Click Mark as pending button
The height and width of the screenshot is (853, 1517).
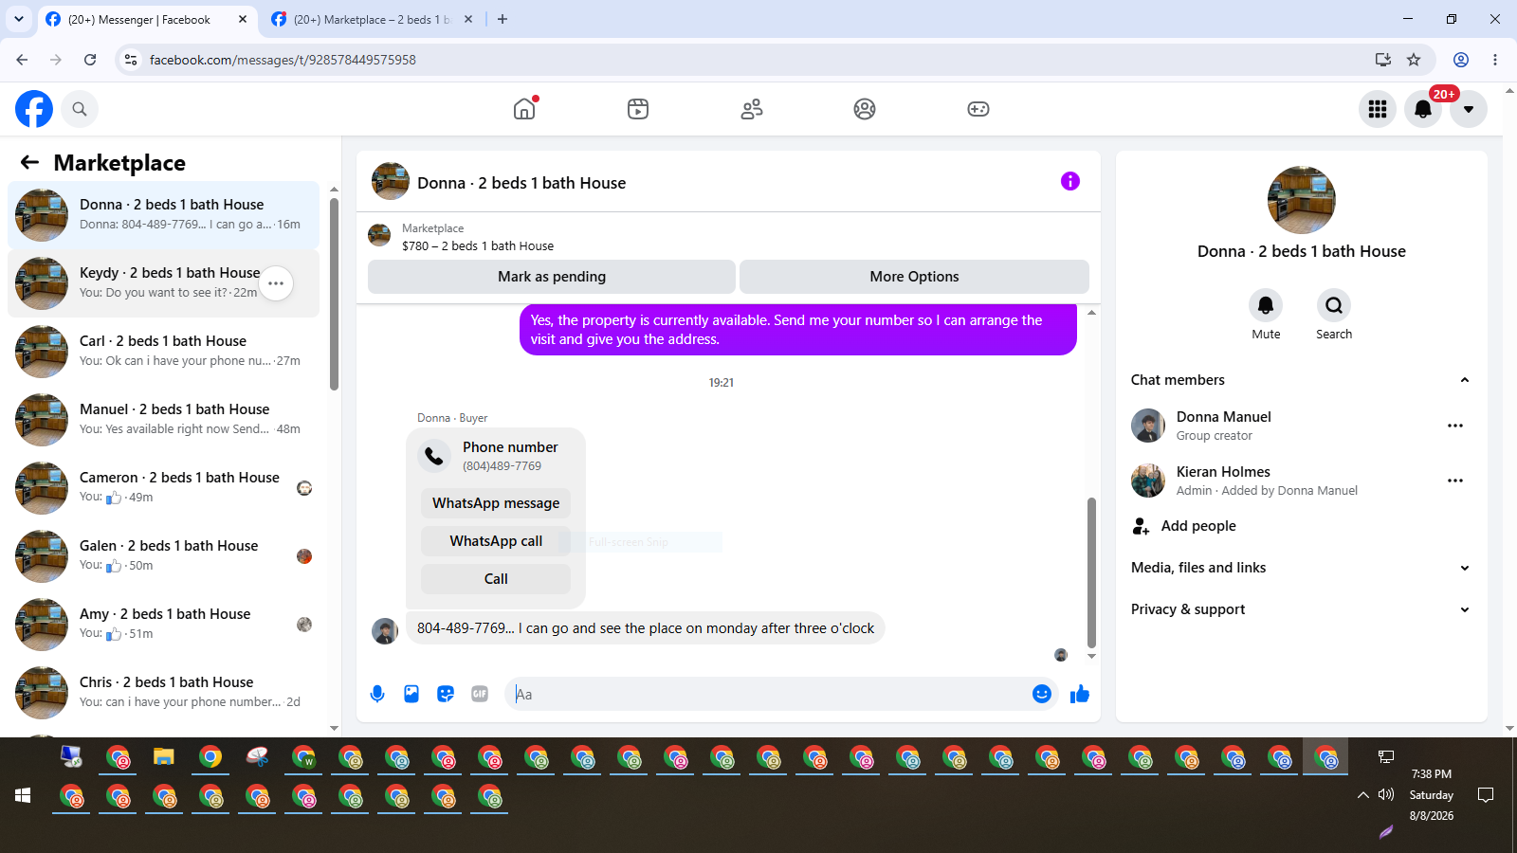tap(552, 277)
